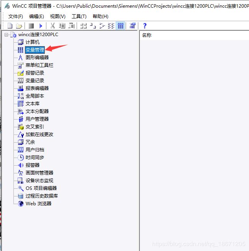Open the 工具(T) menu

[x=79, y=16]
